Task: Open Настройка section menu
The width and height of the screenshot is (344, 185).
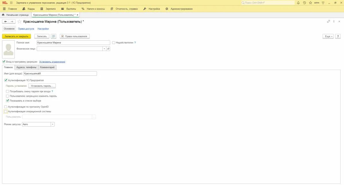Action: click(x=151, y=9)
